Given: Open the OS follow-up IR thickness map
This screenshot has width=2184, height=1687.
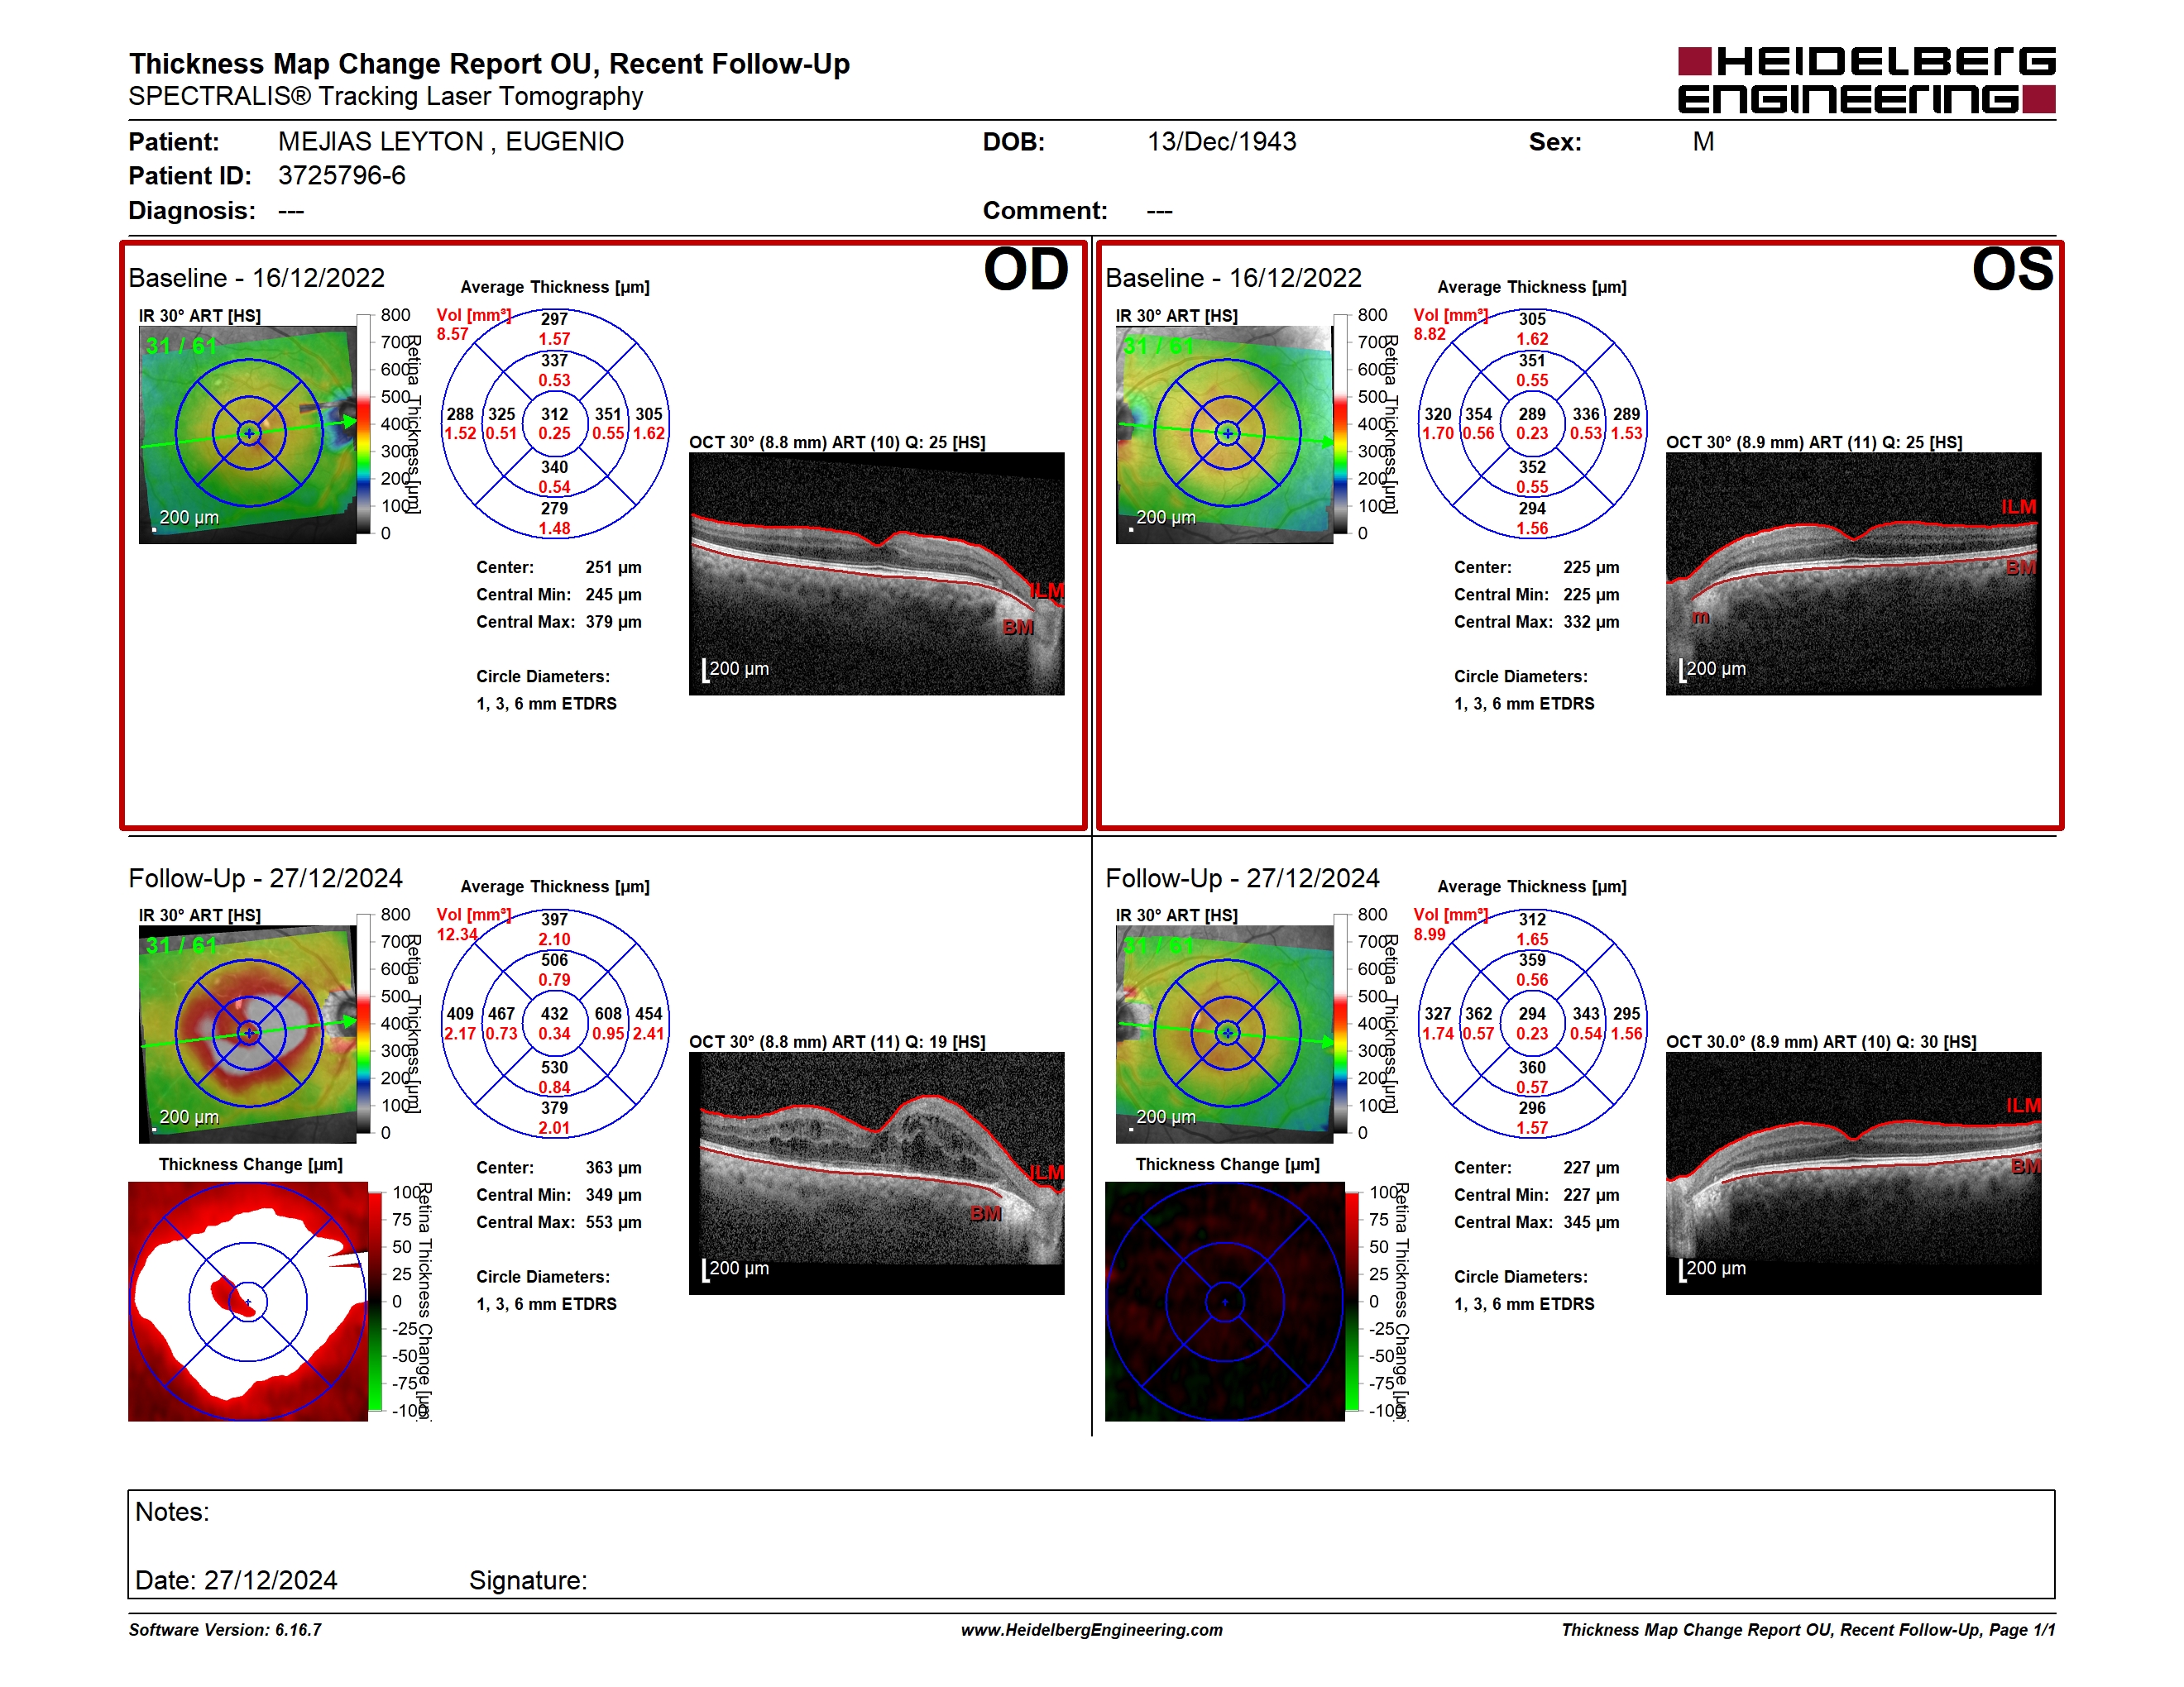Looking at the screenshot, I should (1224, 1034).
